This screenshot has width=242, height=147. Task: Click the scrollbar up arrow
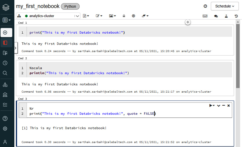(238, 22)
